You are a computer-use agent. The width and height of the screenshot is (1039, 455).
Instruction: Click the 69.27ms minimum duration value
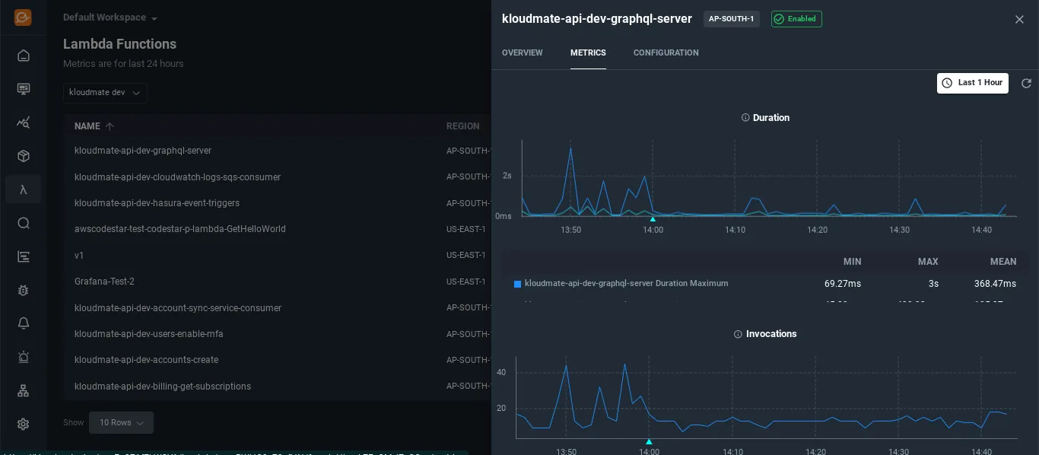843,284
